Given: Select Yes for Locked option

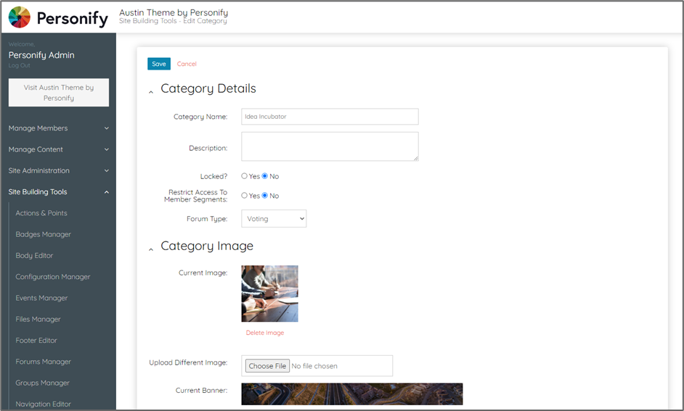Looking at the screenshot, I should pyautogui.click(x=245, y=176).
